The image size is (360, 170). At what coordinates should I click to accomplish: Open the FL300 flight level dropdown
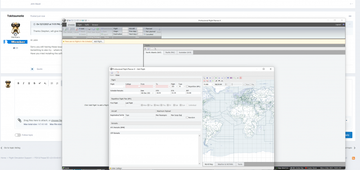[x=212, y=85]
